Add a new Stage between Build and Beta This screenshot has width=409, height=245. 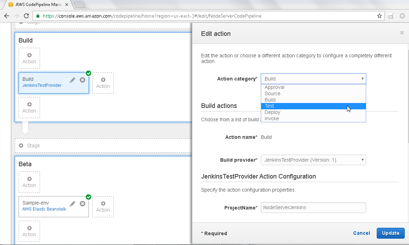point(103,146)
